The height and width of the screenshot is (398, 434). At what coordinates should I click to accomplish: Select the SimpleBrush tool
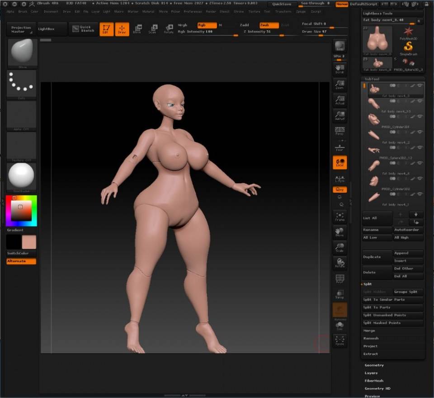[x=408, y=48]
